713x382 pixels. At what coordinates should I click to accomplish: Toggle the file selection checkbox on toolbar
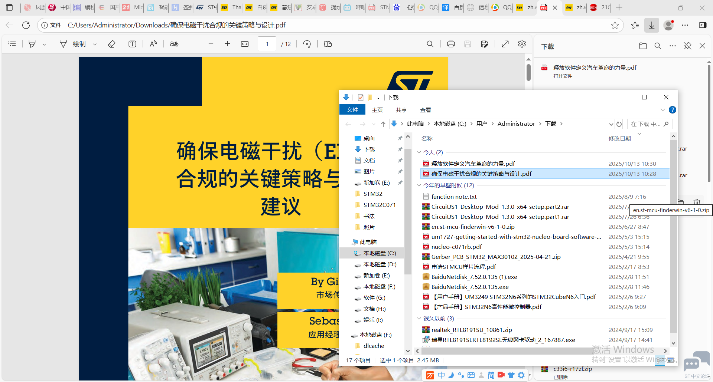360,97
